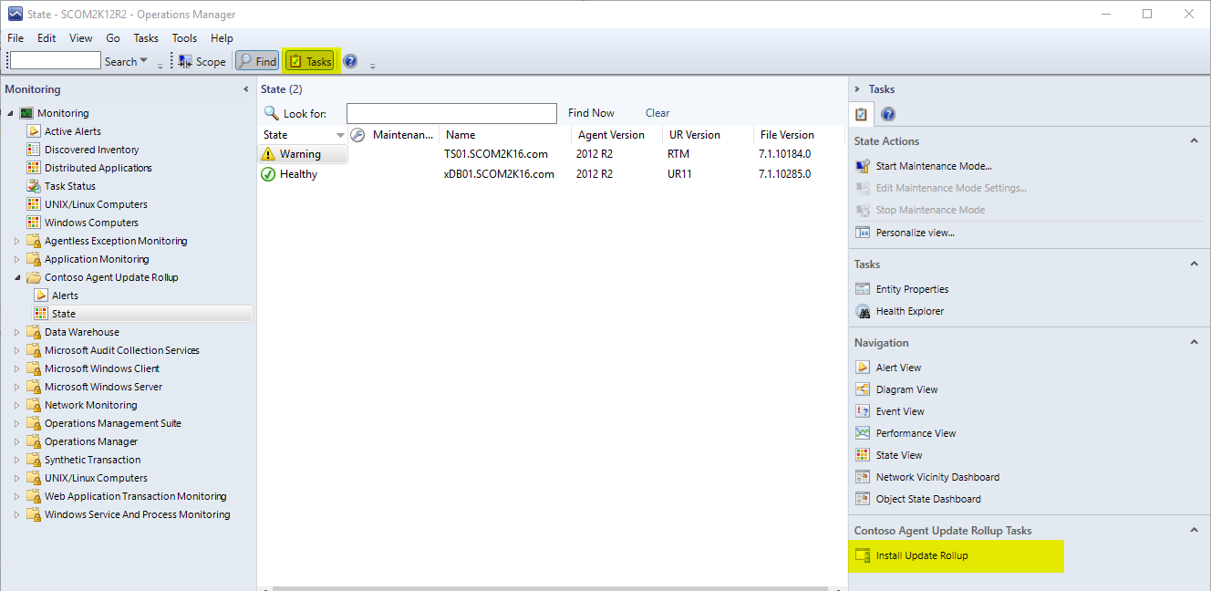Viewport: 1211px width, 591px height.
Task: Launch Health Explorer task
Action: [909, 311]
